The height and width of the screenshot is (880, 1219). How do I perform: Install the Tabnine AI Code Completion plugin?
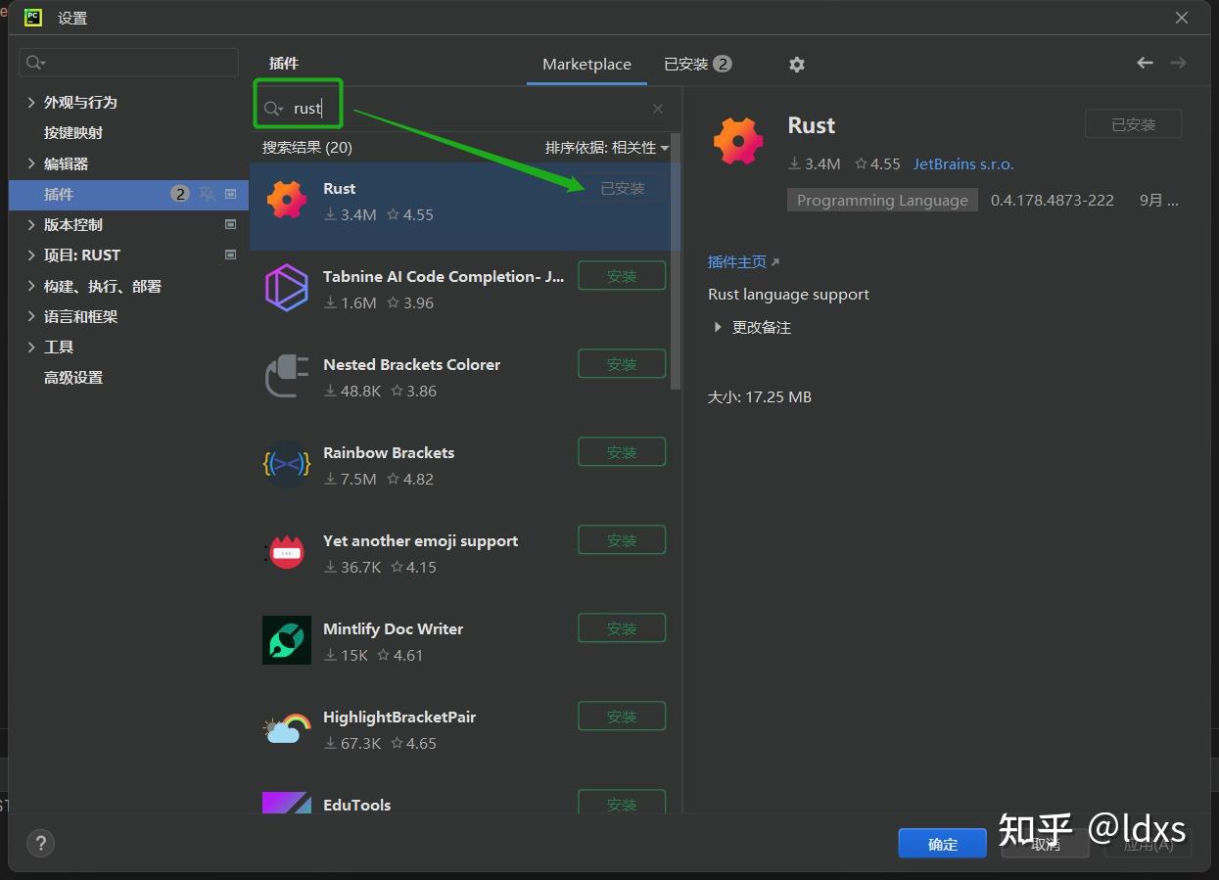[x=621, y=275]
